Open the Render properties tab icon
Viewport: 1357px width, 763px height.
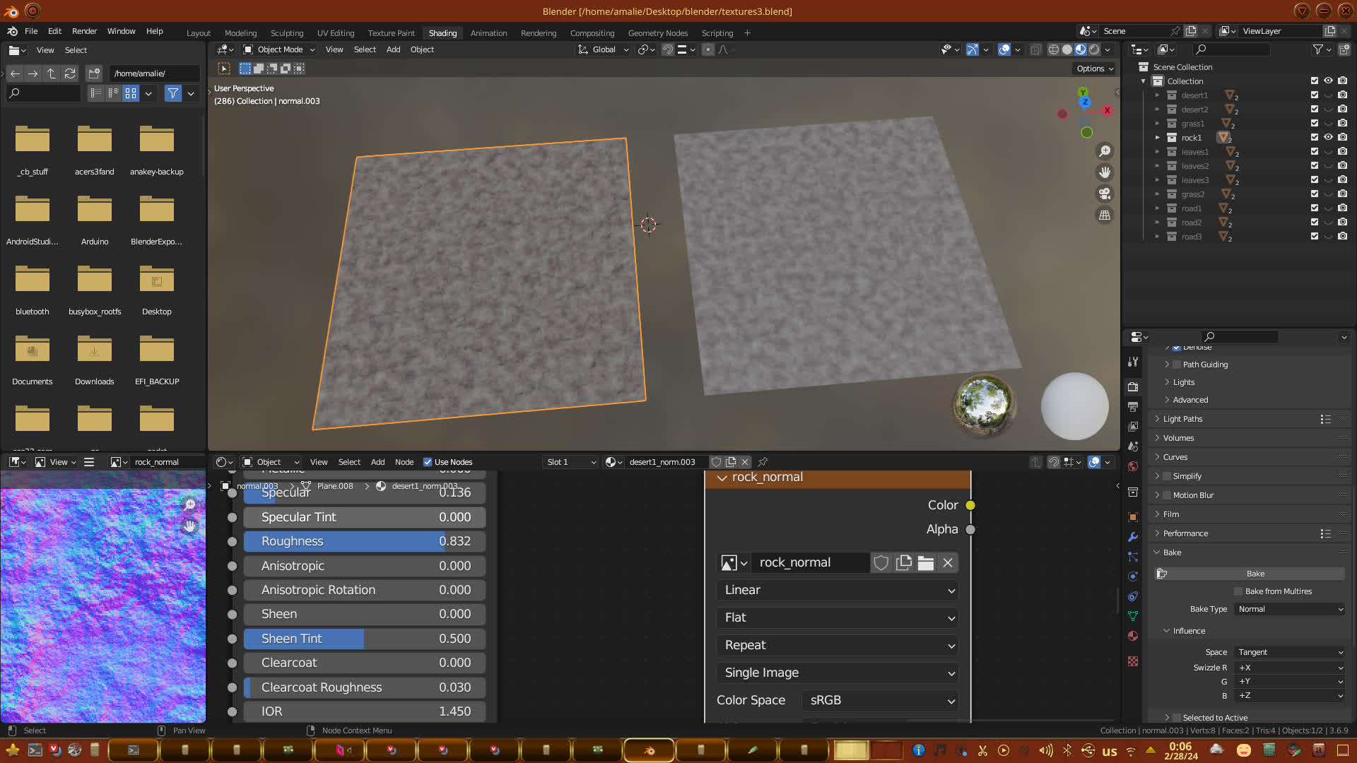[x=1133, y=386]
